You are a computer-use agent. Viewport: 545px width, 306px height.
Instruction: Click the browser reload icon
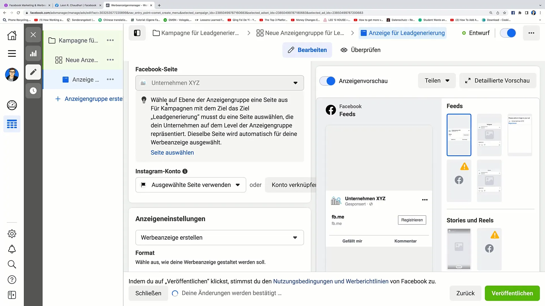point(18,13)
